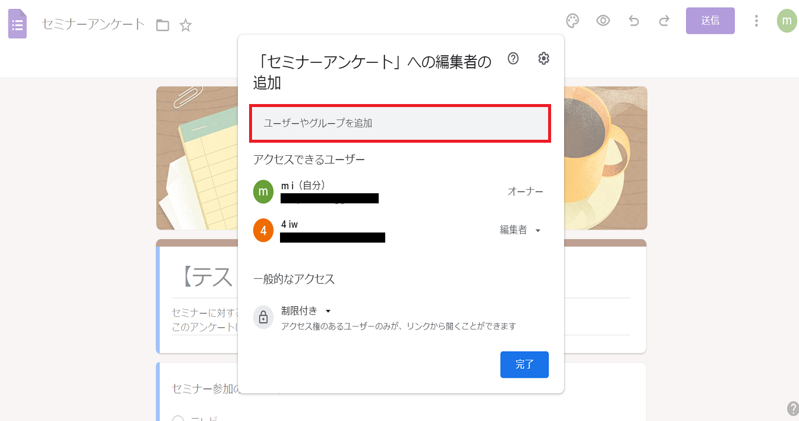Click the 送信 send button
Screen dimensions: 799x421
tap(710, 21)
